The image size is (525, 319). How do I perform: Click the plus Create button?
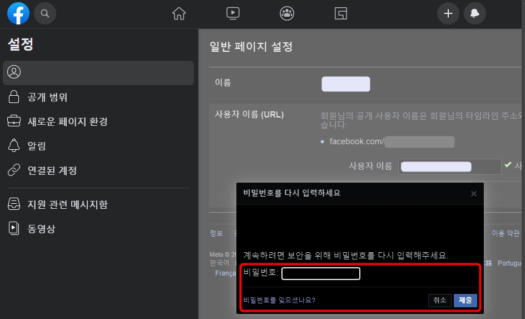tap(448, 13)
